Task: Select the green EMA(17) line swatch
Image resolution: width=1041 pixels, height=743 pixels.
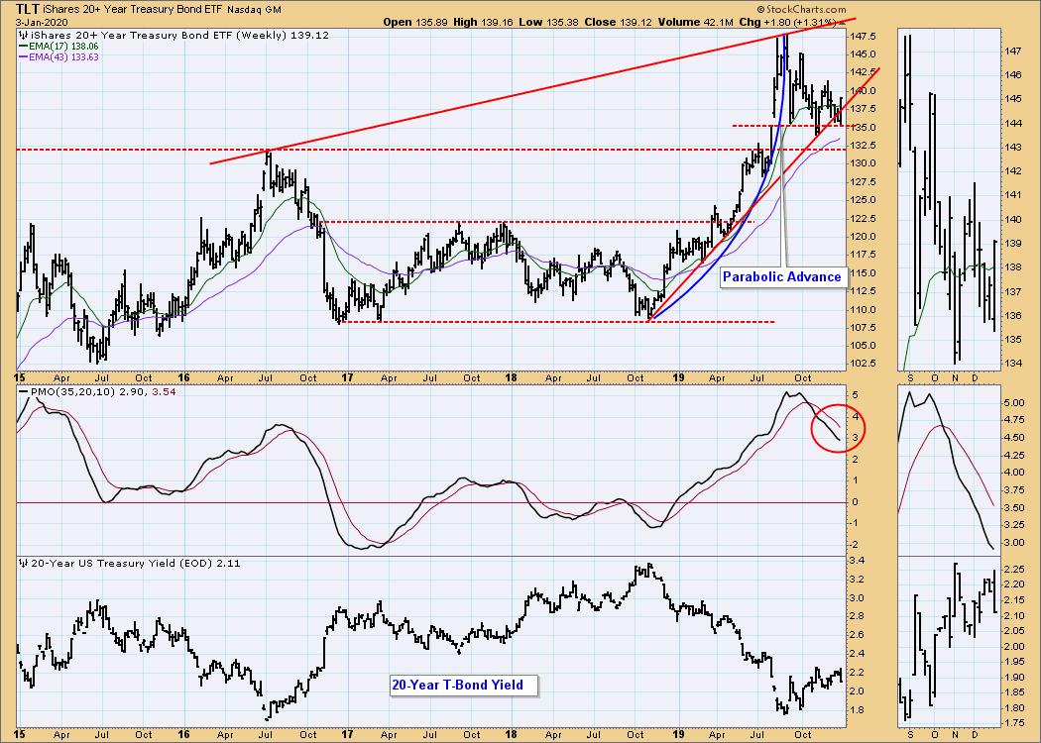Action: [x=24, y=47]
